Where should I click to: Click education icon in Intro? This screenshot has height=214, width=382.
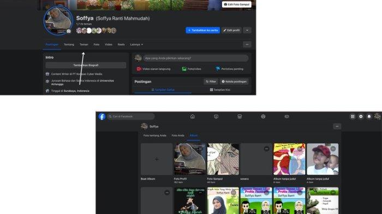click(x=47, y=82)
